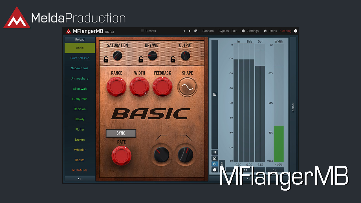Click the sine wave Shape selector
The height and width of the screenshot is (203, 361).
pos(187,87)
